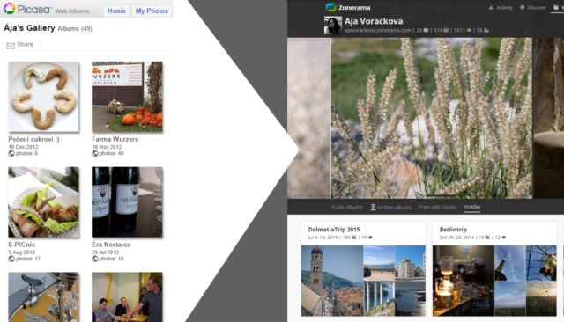Viewport: 564px width, 322px height.
Task: Open the Farma Wurzers album title link
Action: click(x=115, y=139)
